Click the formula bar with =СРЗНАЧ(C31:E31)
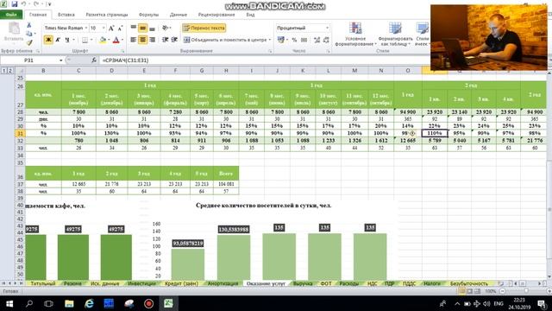 click(x=264, y=60)
